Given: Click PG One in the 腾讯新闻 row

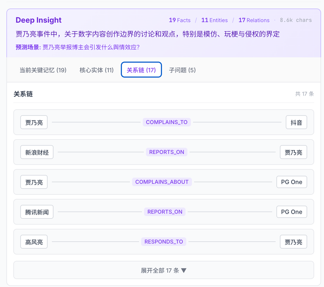Looking at the screenshot, I should click(x=291, y=212).
